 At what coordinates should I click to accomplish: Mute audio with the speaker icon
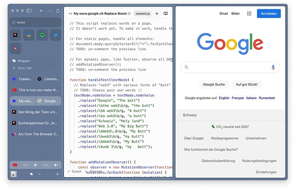click(56, 165)
